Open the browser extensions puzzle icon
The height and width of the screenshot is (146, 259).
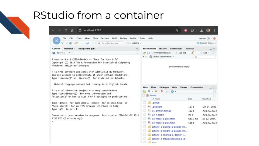click(192, 30)
